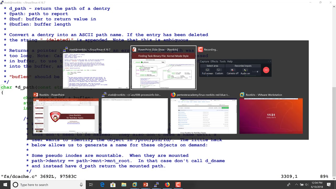Click the terminal window's vertical scrollbar
This screenshot has height=189, width=336.
pos(334,93)
